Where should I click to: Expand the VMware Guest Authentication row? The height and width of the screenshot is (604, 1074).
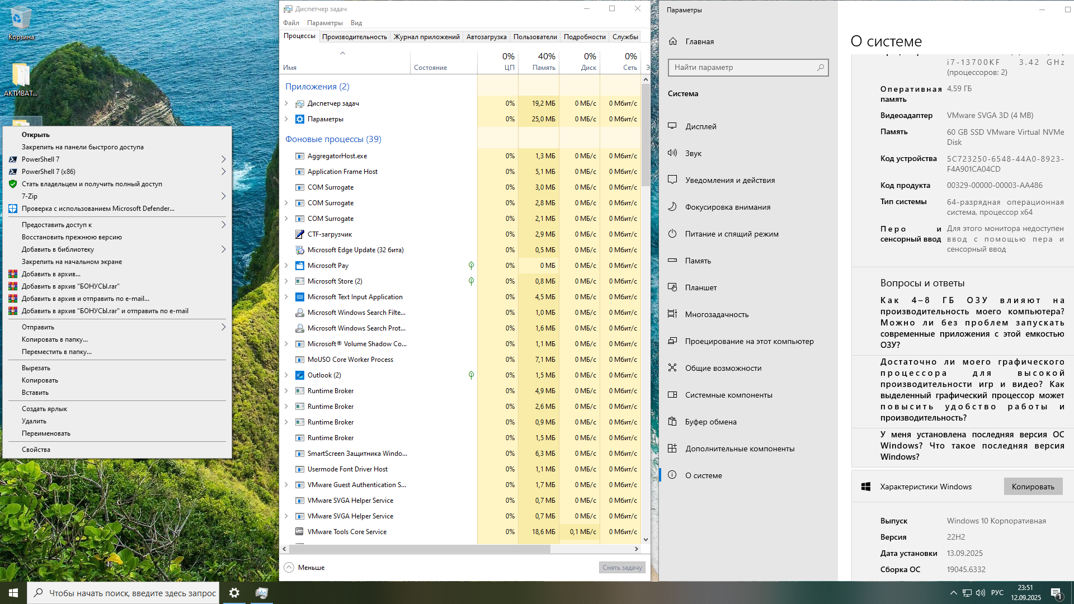coord(286,484)
